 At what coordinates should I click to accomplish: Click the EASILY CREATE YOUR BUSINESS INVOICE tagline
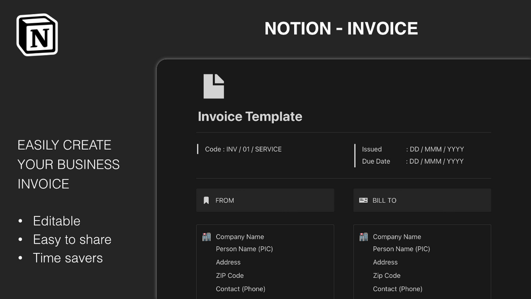[68, 165]
